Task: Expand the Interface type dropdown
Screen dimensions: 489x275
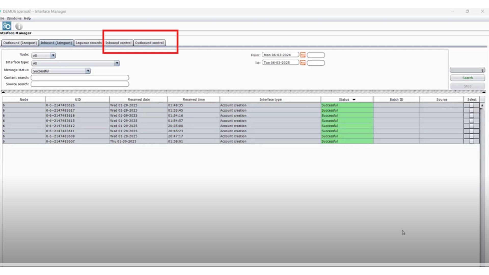Action: tap(117, 63)
